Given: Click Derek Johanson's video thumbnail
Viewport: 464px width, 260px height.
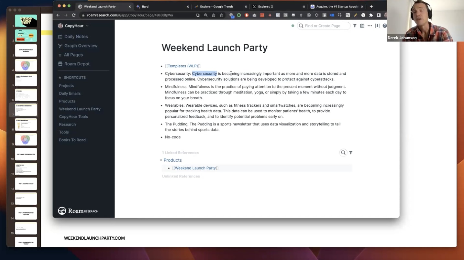Looking at the screenshot, I should 425,21.
